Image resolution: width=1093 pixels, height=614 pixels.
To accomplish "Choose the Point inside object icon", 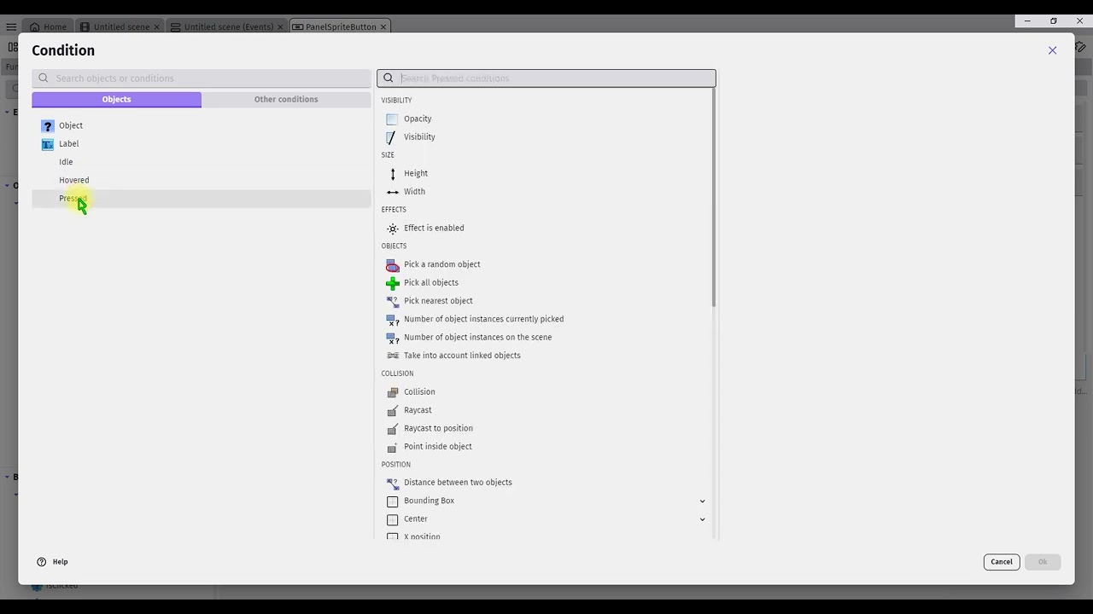I will [392, 447].
